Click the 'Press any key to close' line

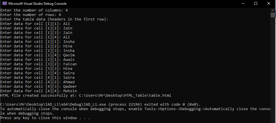45,118
